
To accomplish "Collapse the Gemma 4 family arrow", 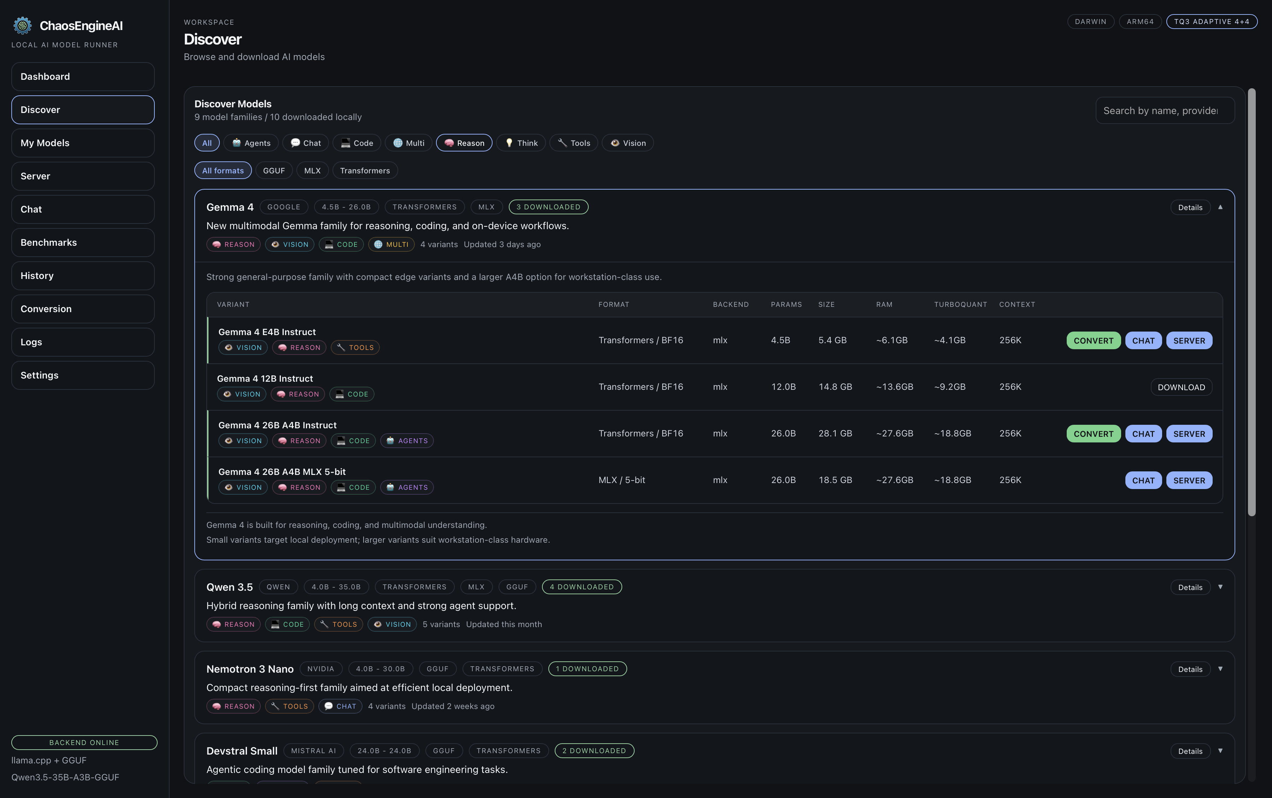I will pos(1220,207).
